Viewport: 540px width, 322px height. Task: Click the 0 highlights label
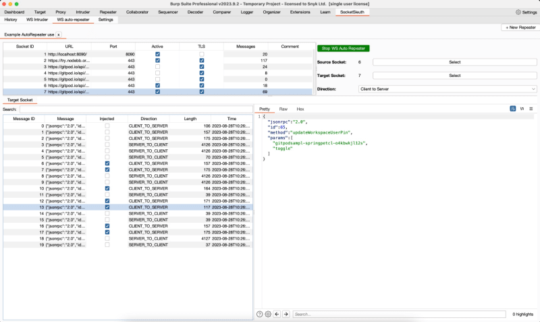[522, 314]
